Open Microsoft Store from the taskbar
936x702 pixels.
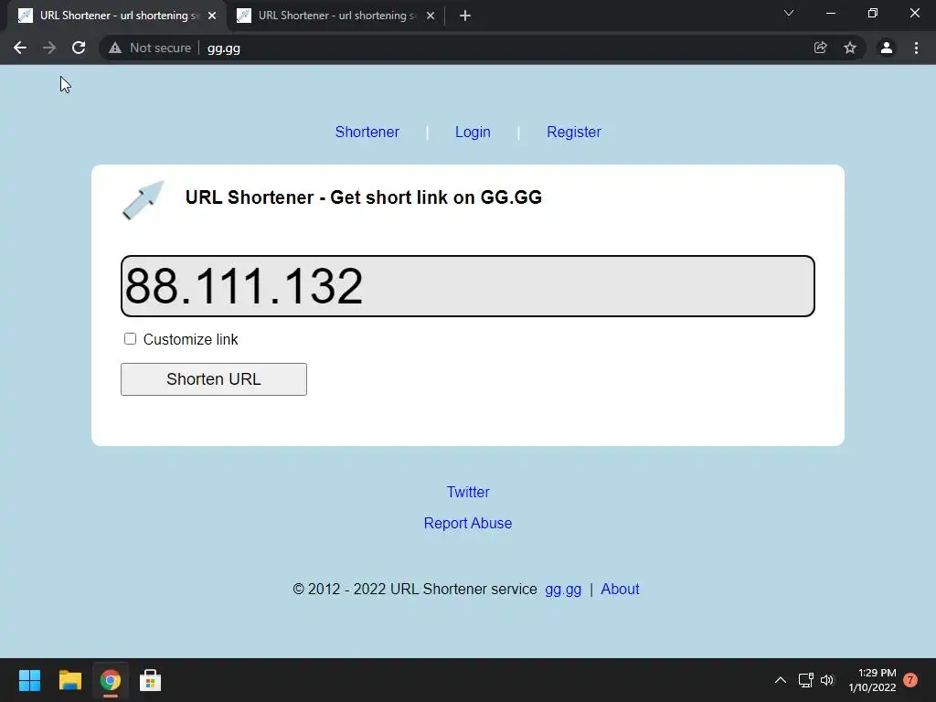(x=151, y=680)
